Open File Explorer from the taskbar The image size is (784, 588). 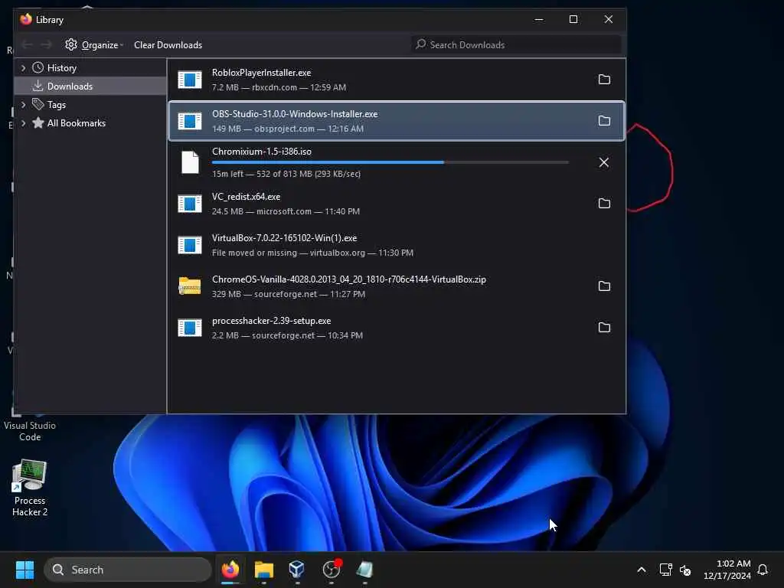(x=264, y=570)
